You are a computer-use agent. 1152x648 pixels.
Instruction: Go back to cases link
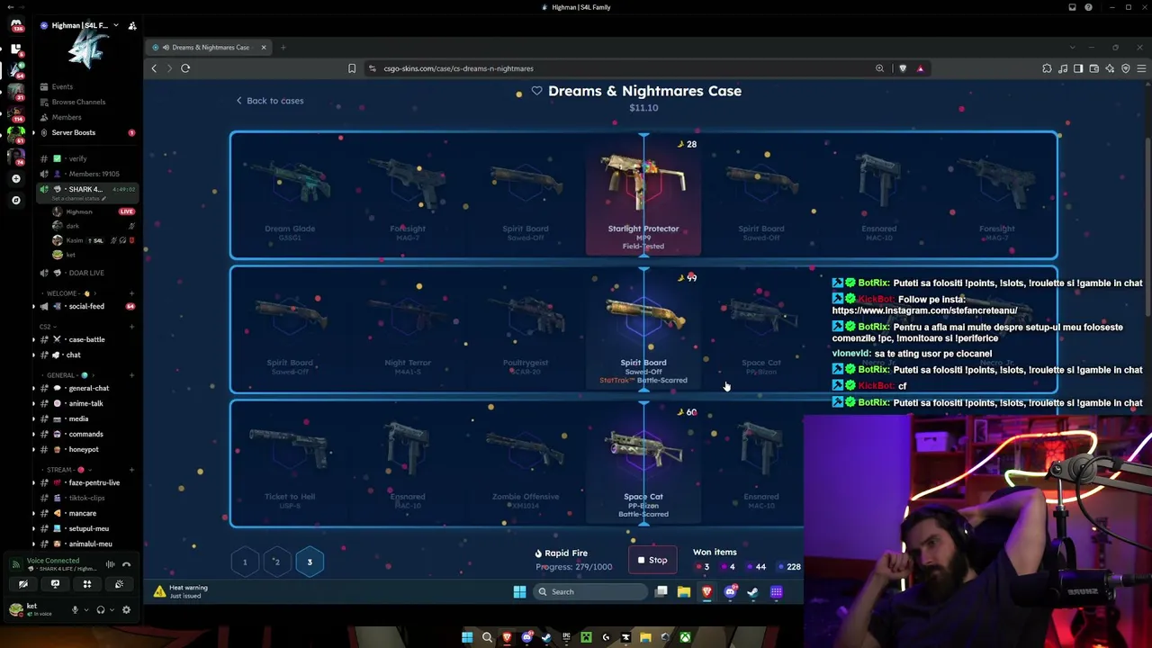coord(270,101)
